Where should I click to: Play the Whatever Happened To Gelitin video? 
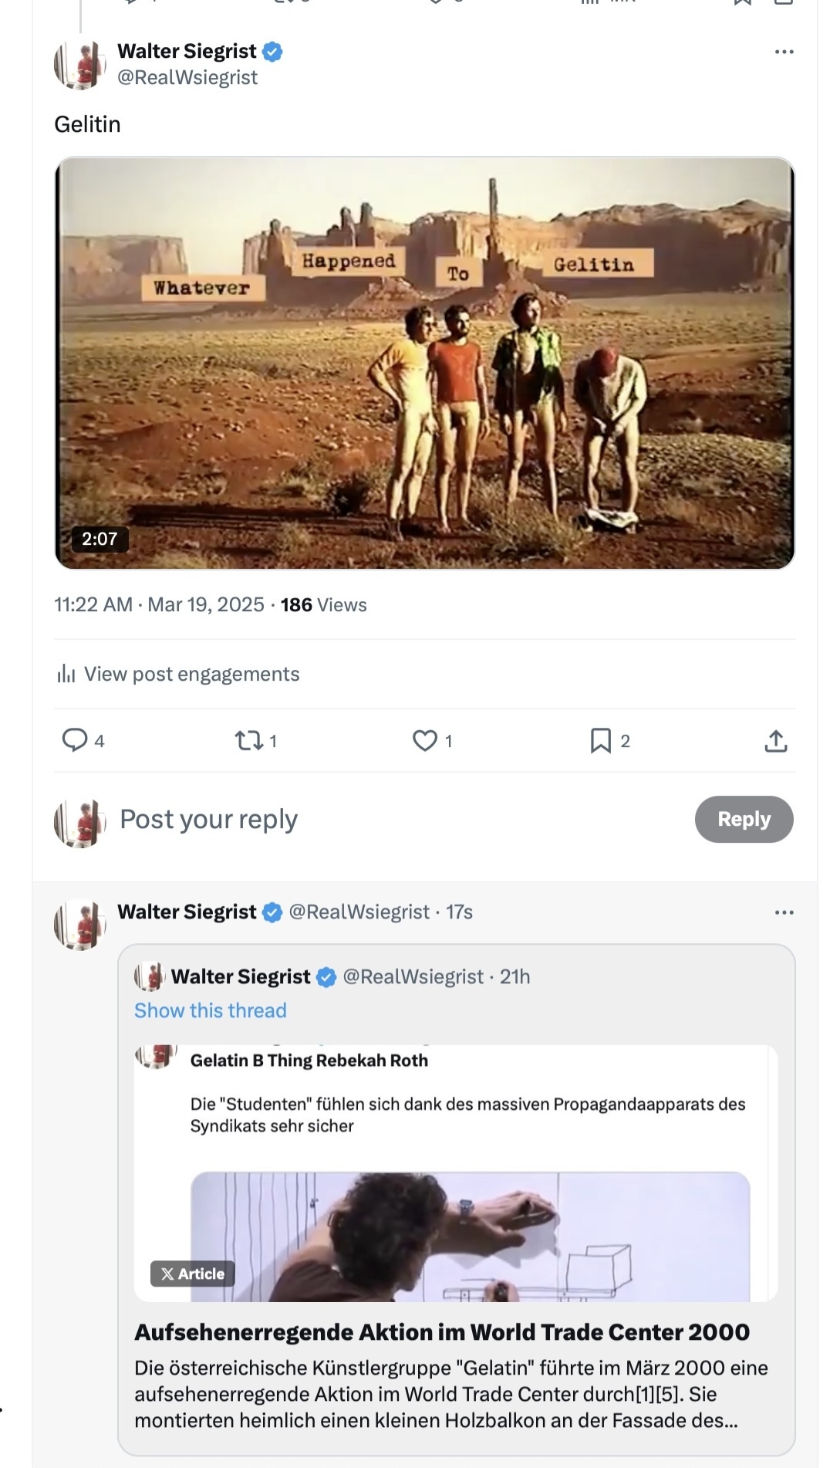425,363
